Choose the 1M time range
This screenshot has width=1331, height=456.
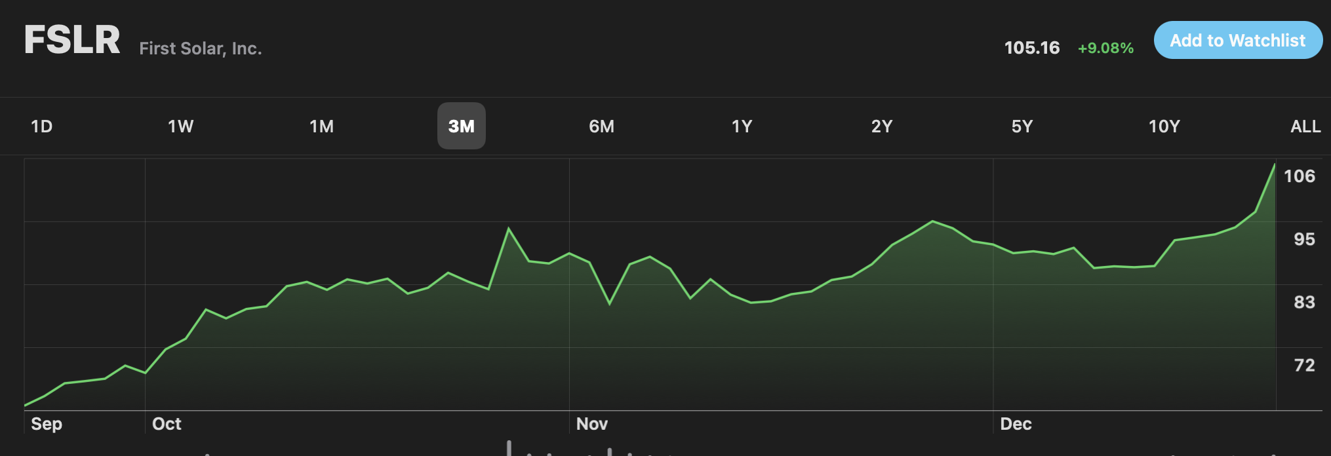tap(322, 126)
